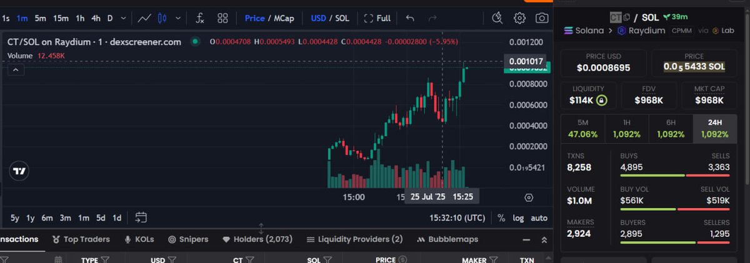Toggle Full screen chart mode
The height and width of the screenshot is (263, 750).
coord(377,18)
